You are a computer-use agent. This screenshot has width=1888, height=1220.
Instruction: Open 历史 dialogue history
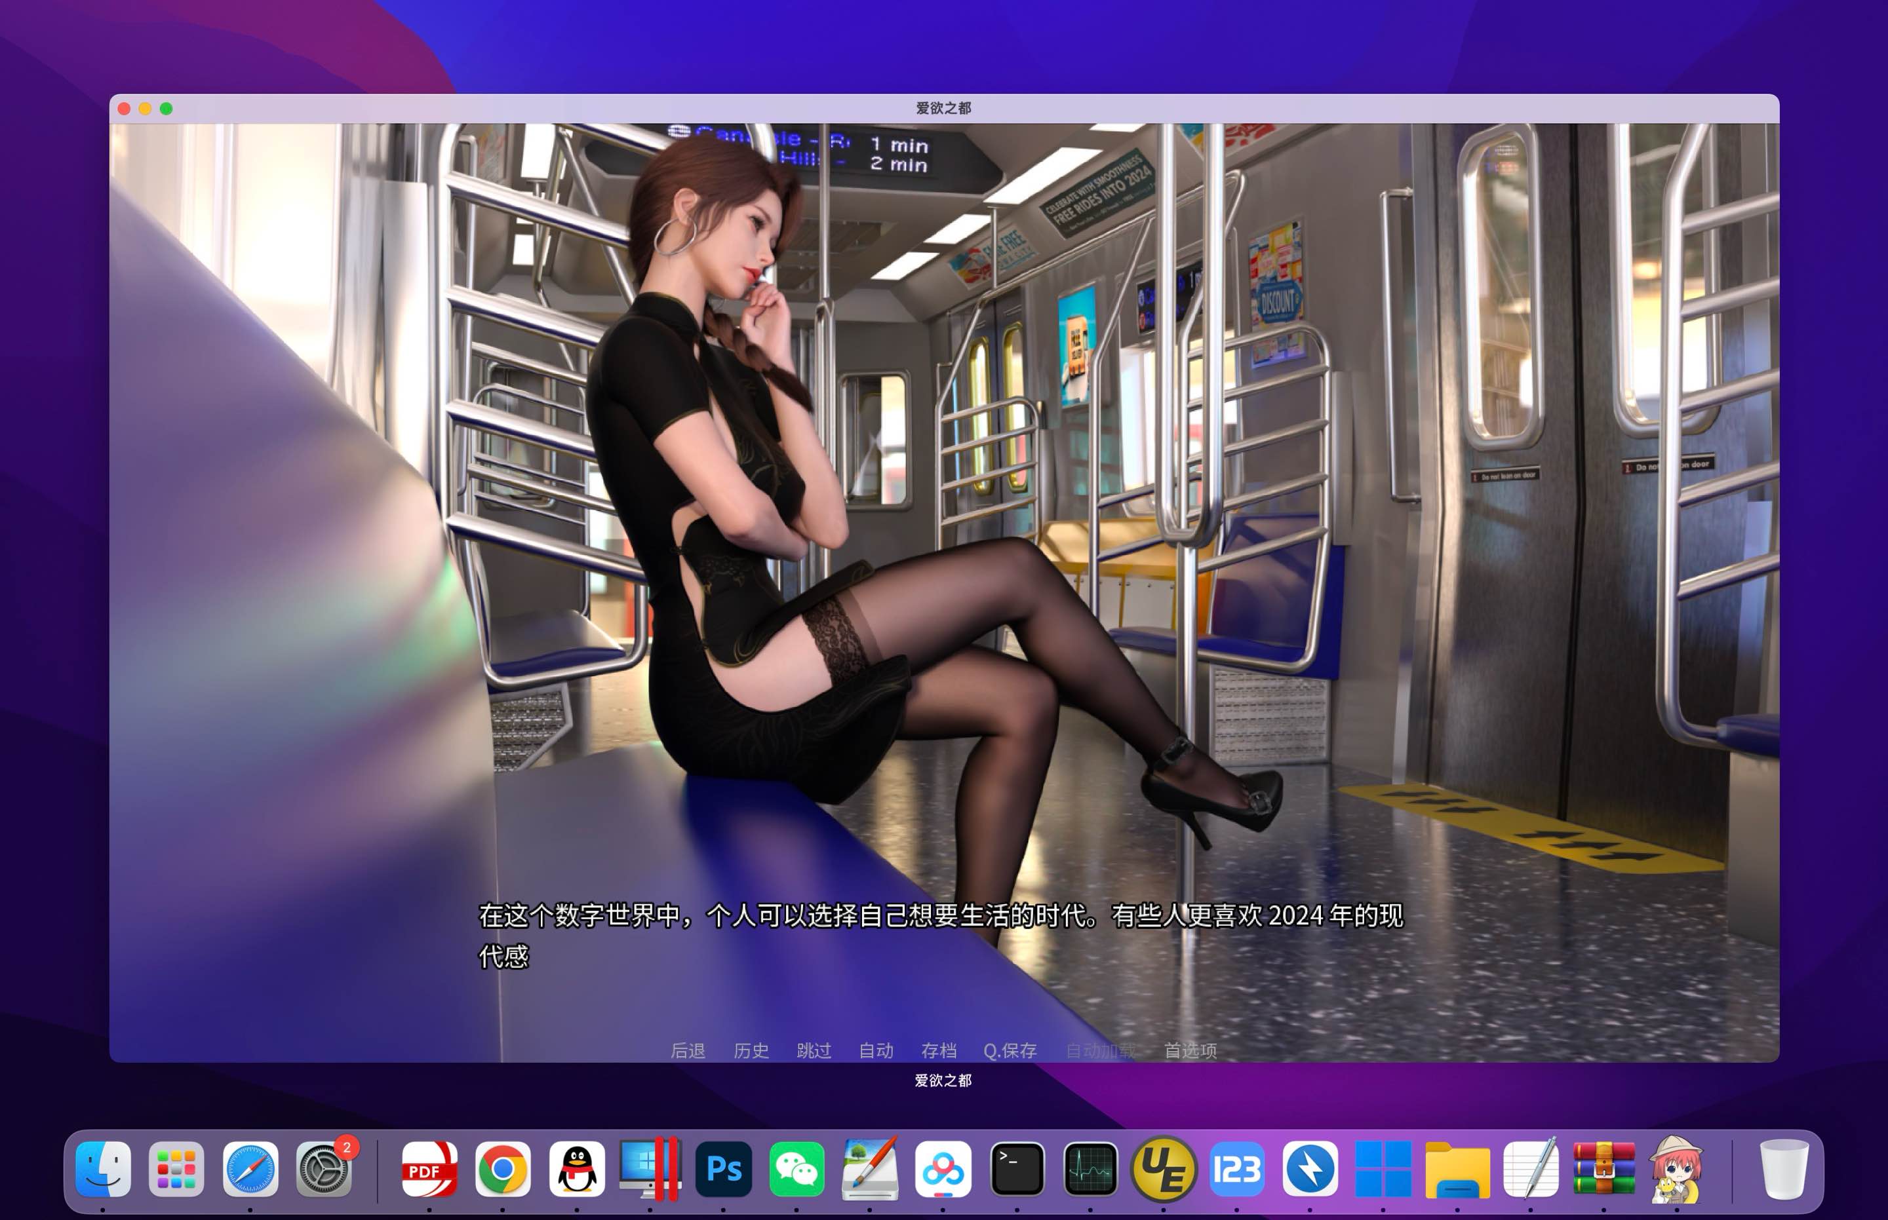pyautogui.click(x=751, y=1050)
